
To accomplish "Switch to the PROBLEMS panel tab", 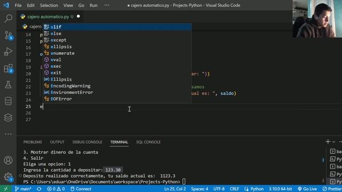I will (x=33, y=142).
